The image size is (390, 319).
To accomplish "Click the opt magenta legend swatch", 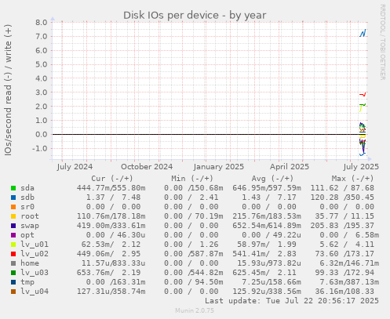I will click(x=13, y=235).
